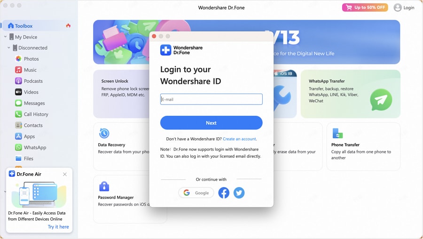
Task: Close the login dialog with red button
Action: pyautogui.click(x=154, y=36)
